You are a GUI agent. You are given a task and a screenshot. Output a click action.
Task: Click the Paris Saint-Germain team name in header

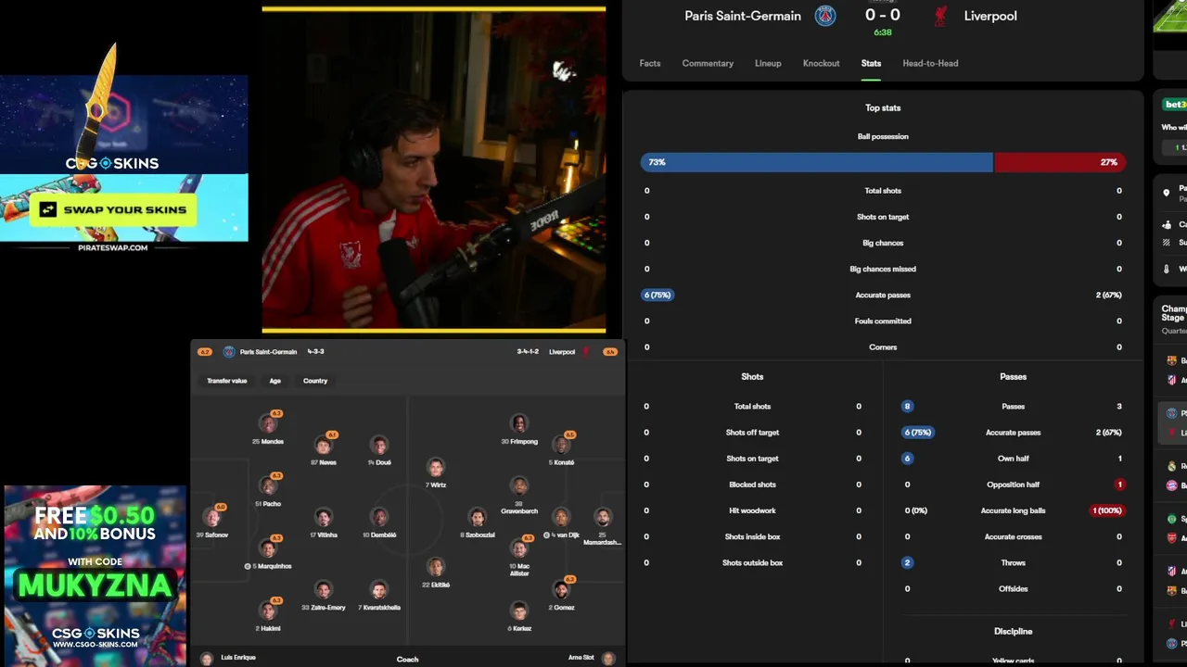[743, 16]
